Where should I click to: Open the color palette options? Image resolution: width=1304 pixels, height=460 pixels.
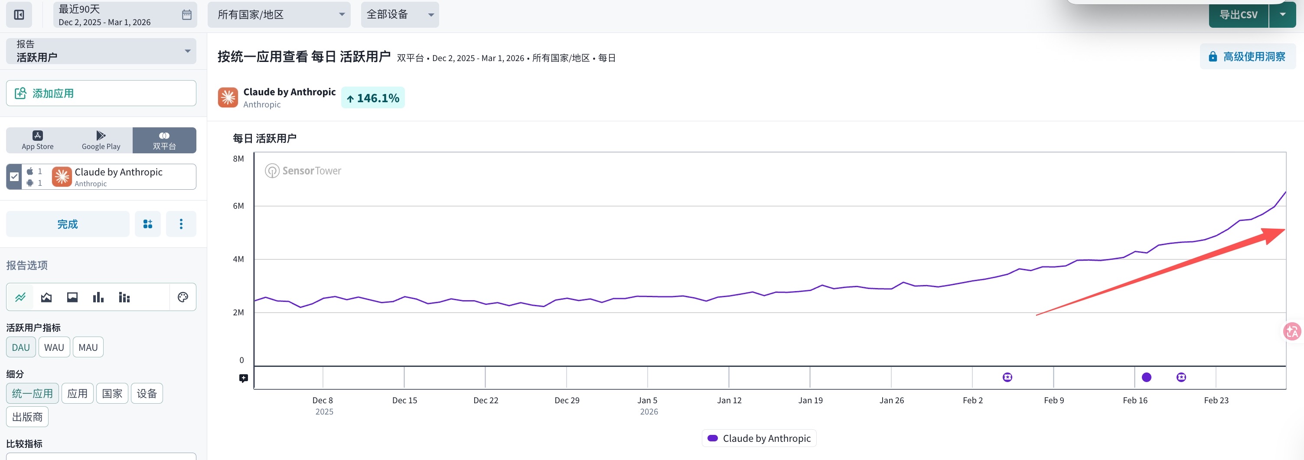(x=183, y=297)
